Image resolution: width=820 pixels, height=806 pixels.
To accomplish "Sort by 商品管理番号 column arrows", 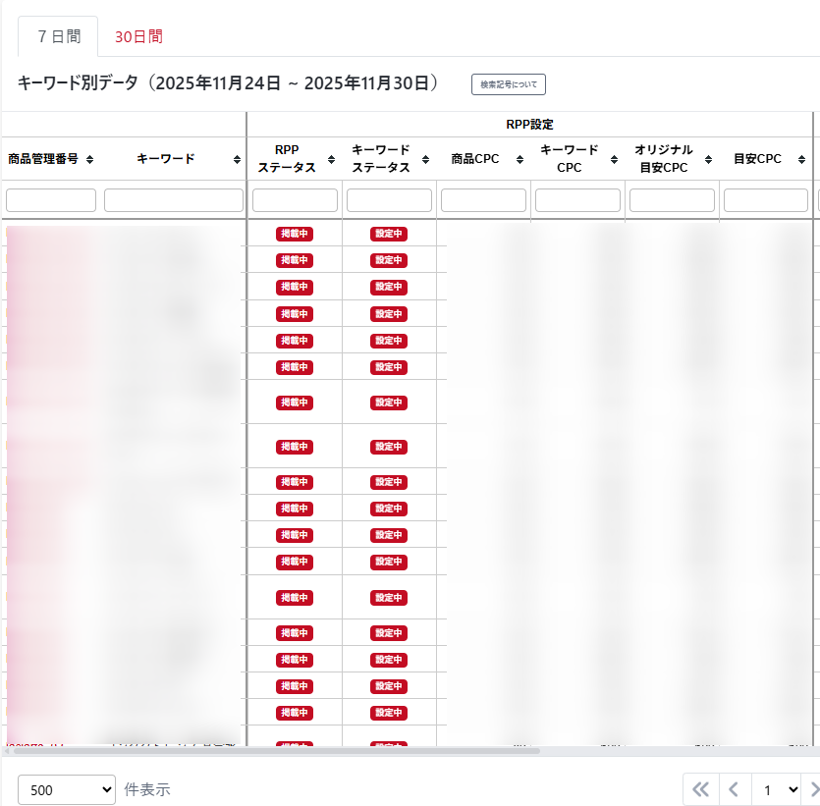I will (x=89, y=159).
